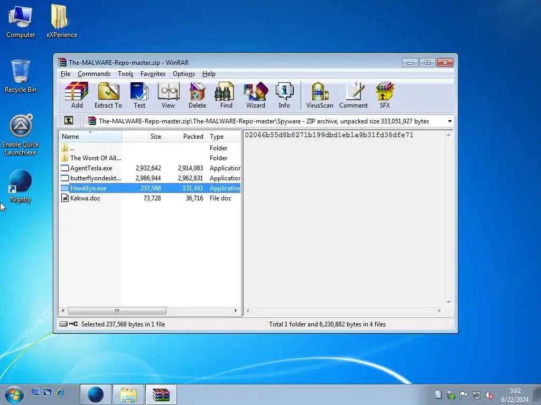Sort list by Packed column
The image size is (541, 405).
tap(185, 137)
